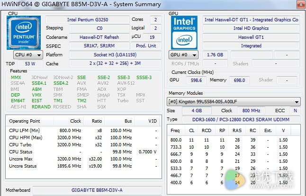Click the 0.7000 V VID value
306x196 pixels.
click(x=147, y=152)
